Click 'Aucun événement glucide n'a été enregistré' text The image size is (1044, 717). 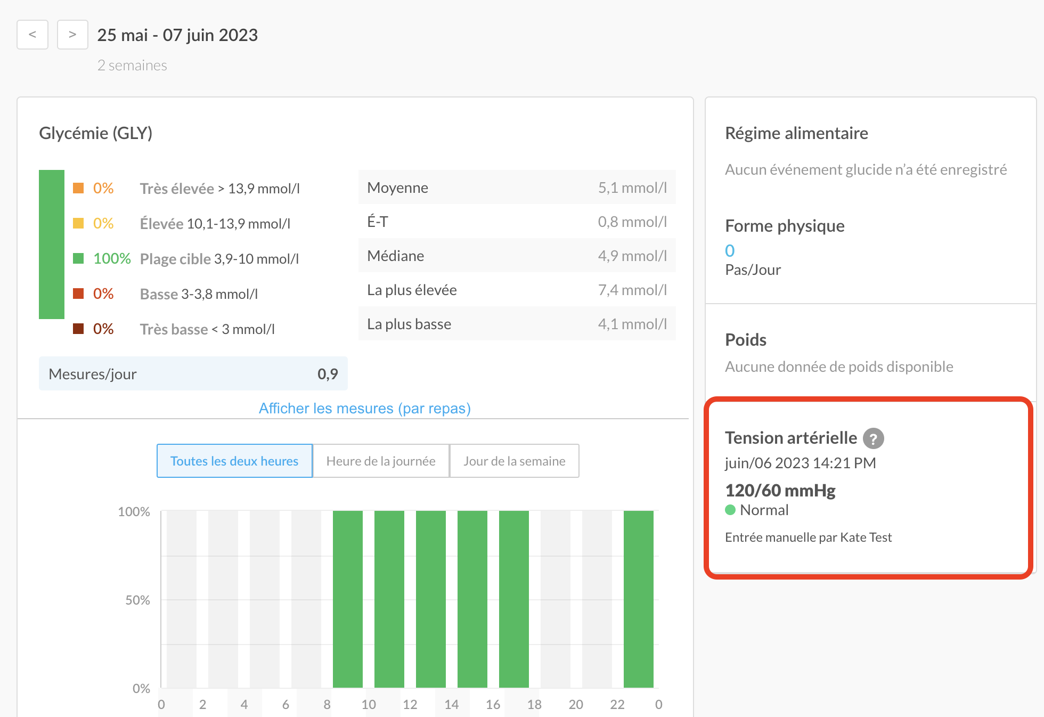(866, 169)
